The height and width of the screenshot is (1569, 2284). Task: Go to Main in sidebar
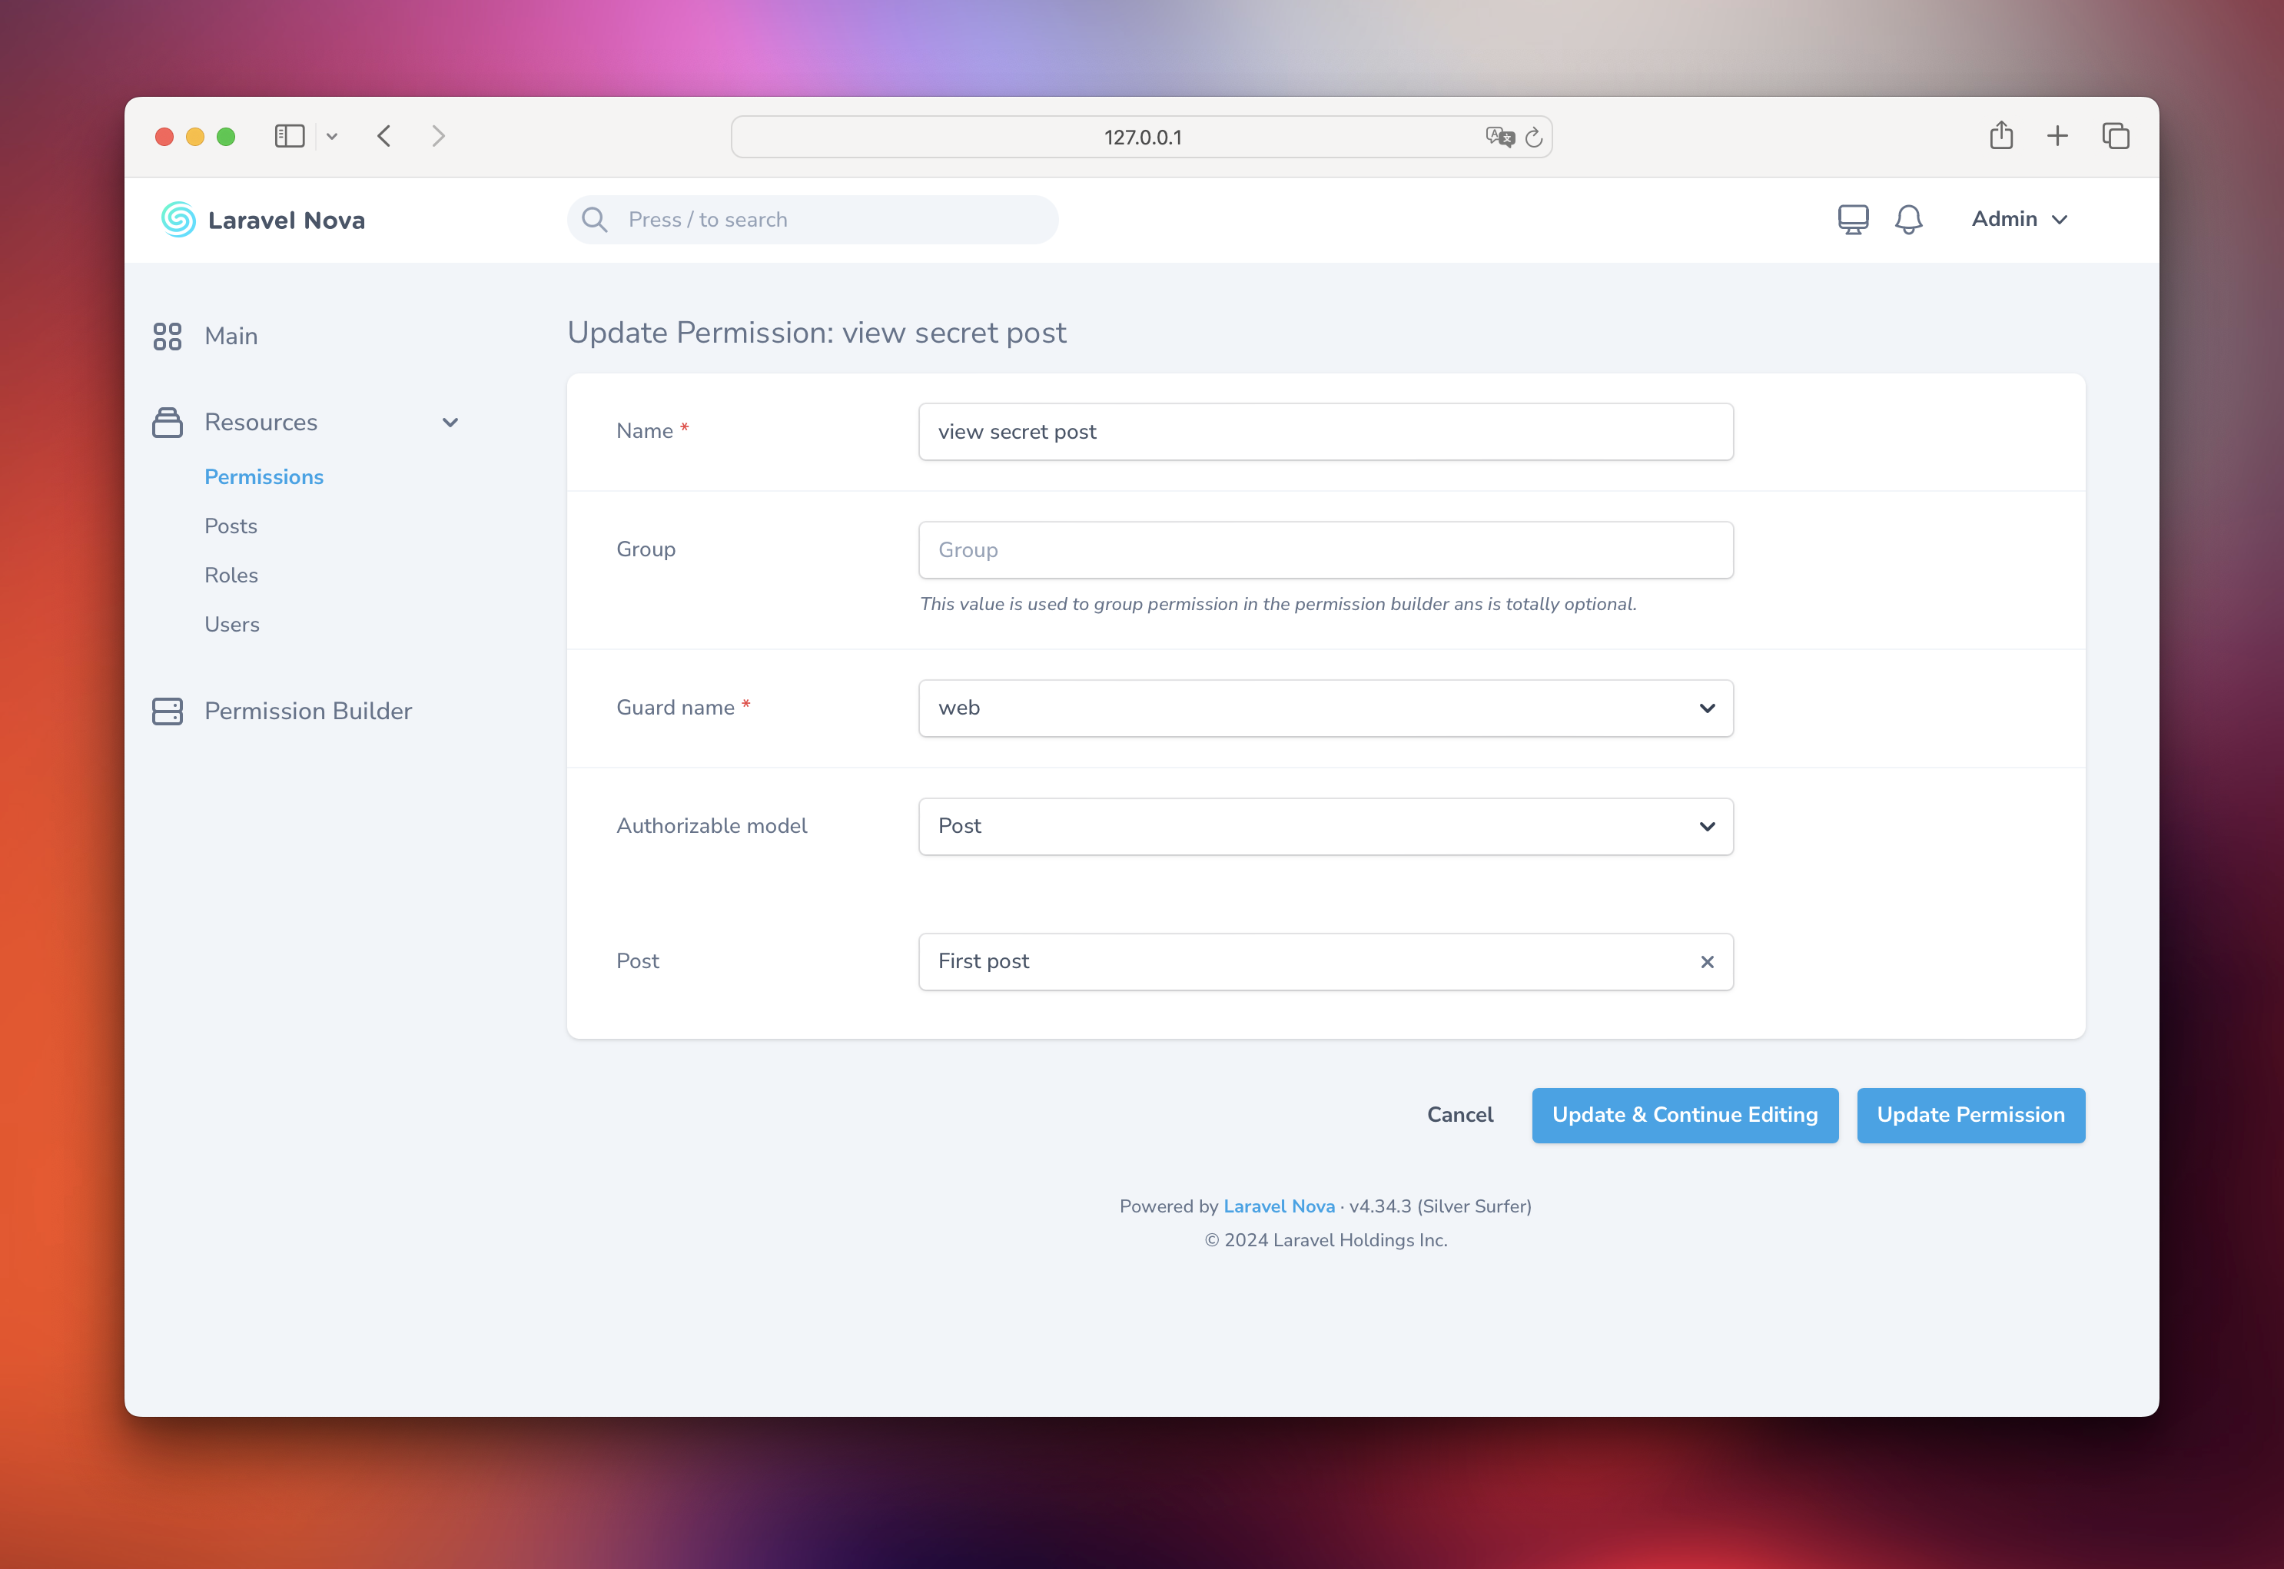point(231,337)
